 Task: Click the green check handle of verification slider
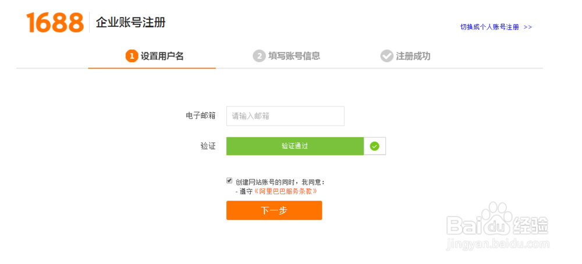pyautogui.click(x=374, y=146)
